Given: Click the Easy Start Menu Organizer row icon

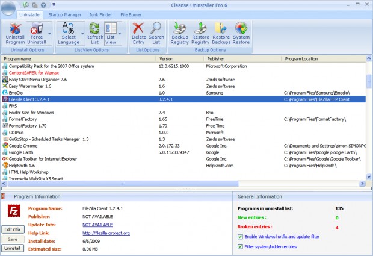Looking at the screenshot, I should pyautogui.click(x=5, y=80).
